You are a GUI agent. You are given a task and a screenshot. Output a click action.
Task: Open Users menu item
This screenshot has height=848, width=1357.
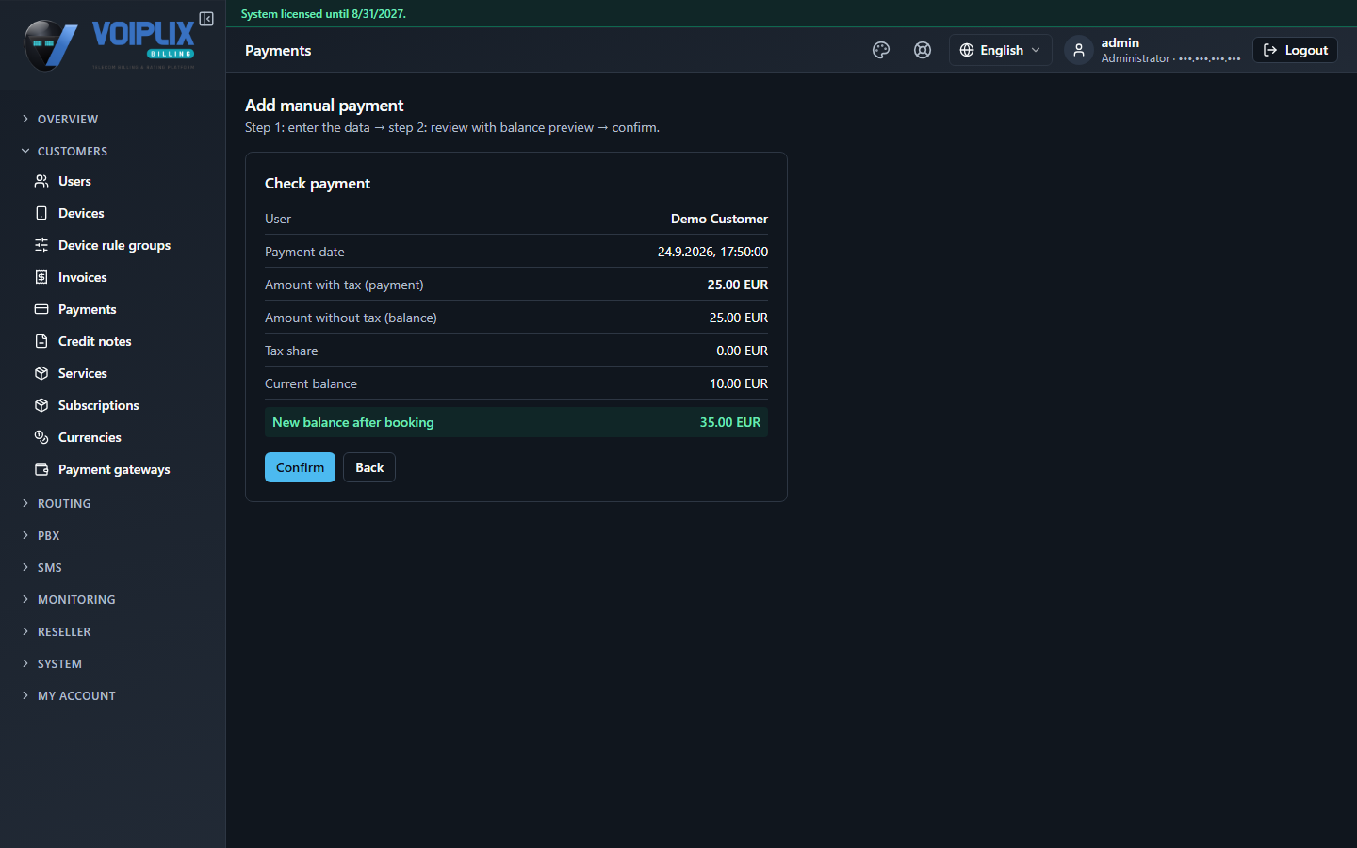[x=74, y=181]
